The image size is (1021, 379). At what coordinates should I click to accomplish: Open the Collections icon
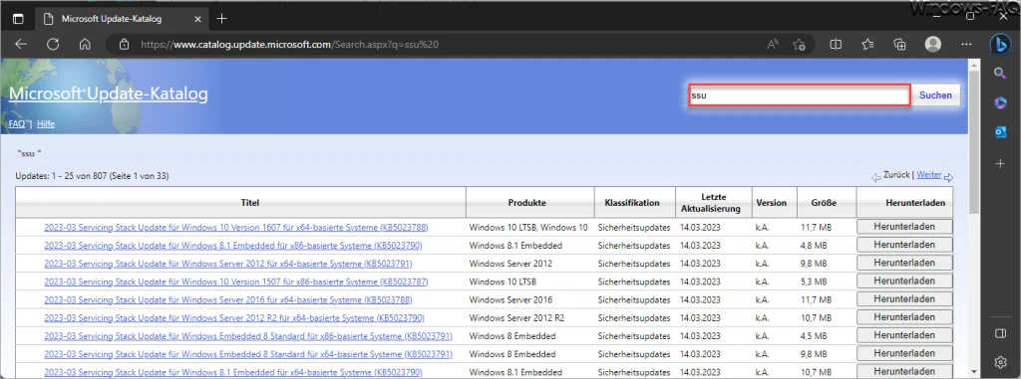[900, 44]
